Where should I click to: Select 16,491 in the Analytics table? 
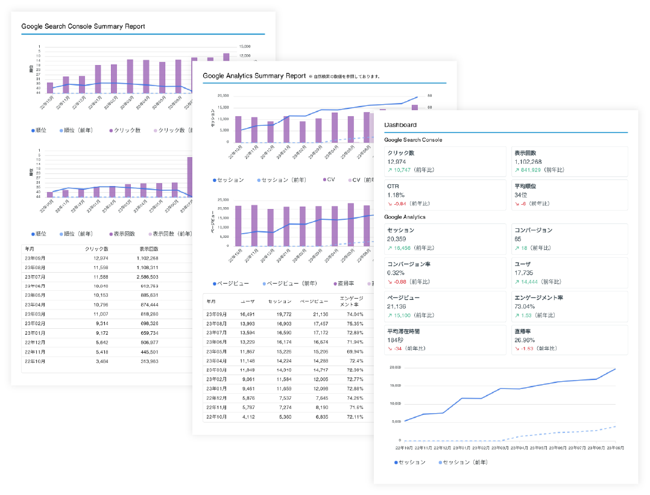(247, 314)
